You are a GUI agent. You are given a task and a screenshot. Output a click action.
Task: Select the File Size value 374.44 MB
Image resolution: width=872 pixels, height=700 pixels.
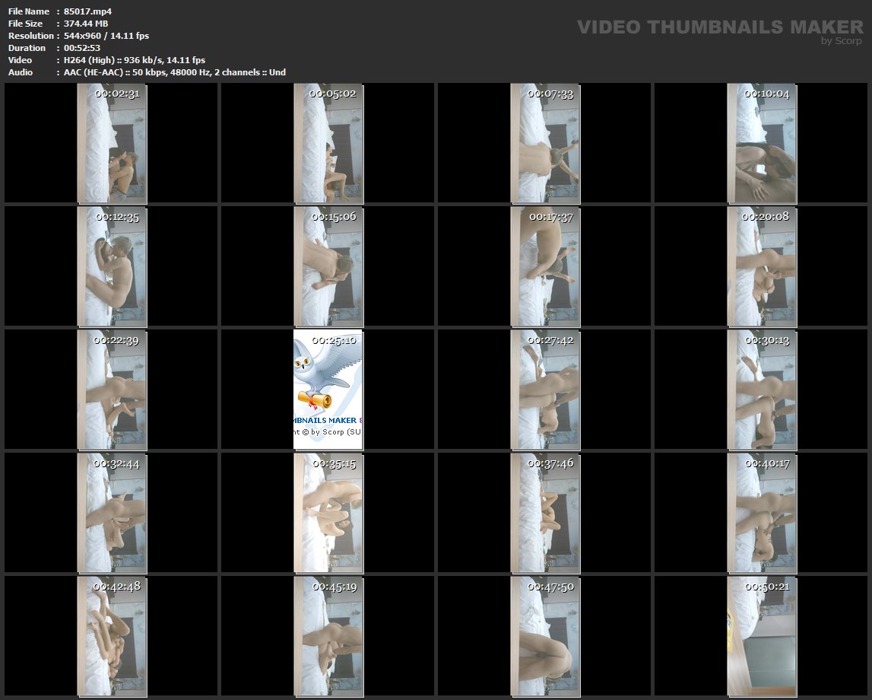pos(86,24)
